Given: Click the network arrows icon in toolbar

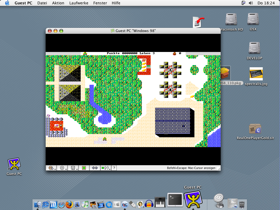Looking at the screenshot, I should (x=95, y=168).
